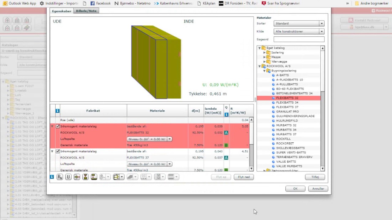The image size is (392, 220).
Task: Collapse the Bygningsisolering node
Action: click(264, 71)
